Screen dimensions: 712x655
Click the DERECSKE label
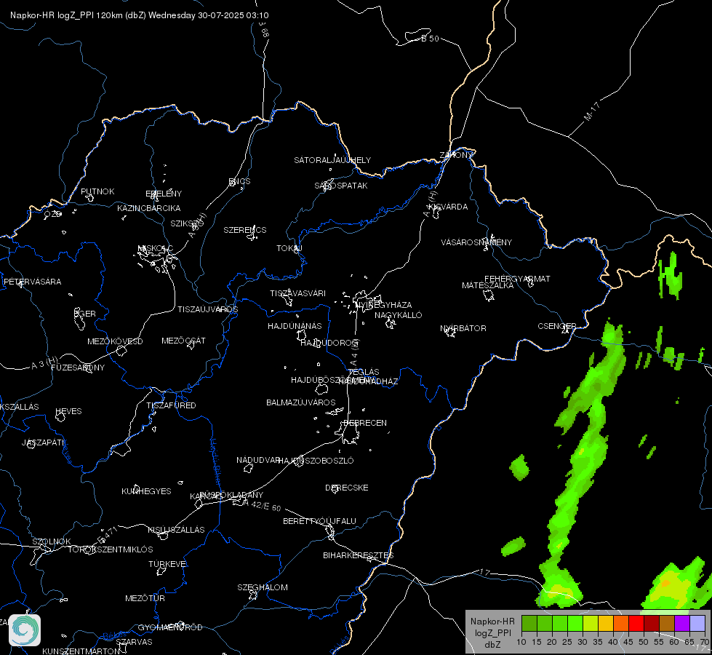[346, 488]
